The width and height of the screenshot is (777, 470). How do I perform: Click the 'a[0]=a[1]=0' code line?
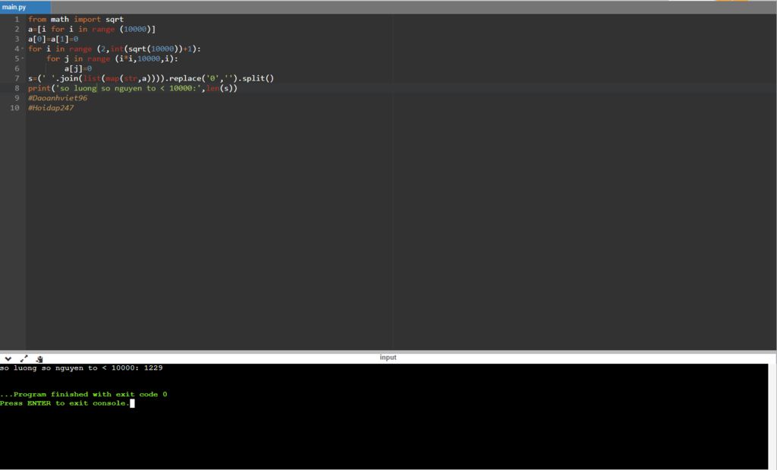53,39
